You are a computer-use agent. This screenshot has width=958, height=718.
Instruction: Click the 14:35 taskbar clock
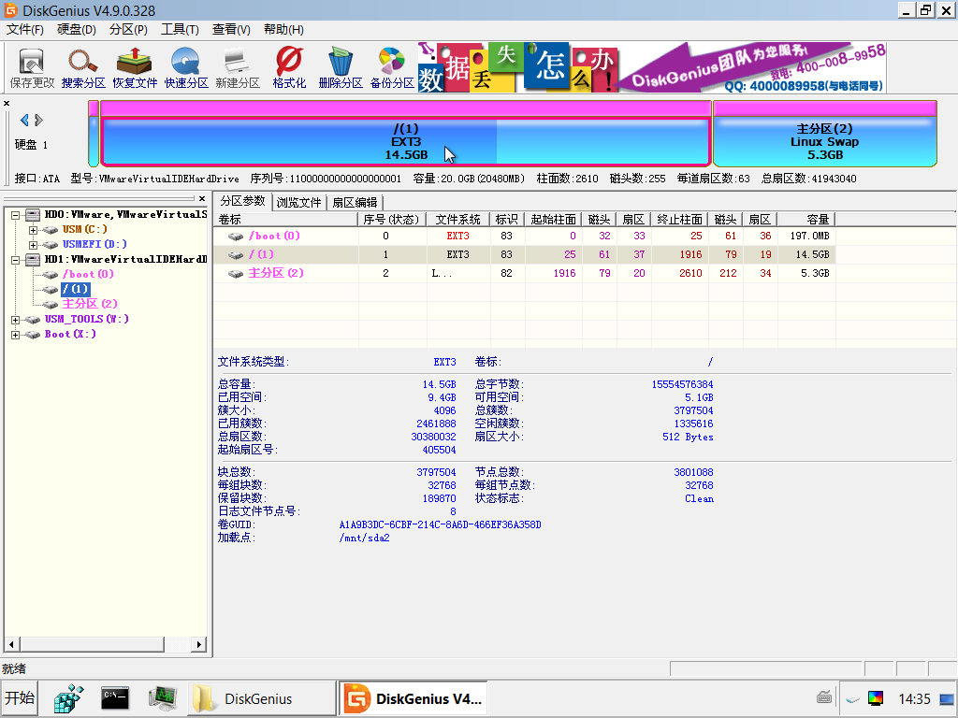(915, 699)
